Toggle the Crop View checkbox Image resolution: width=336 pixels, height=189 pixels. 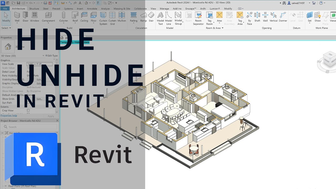(x=28, y=111)
